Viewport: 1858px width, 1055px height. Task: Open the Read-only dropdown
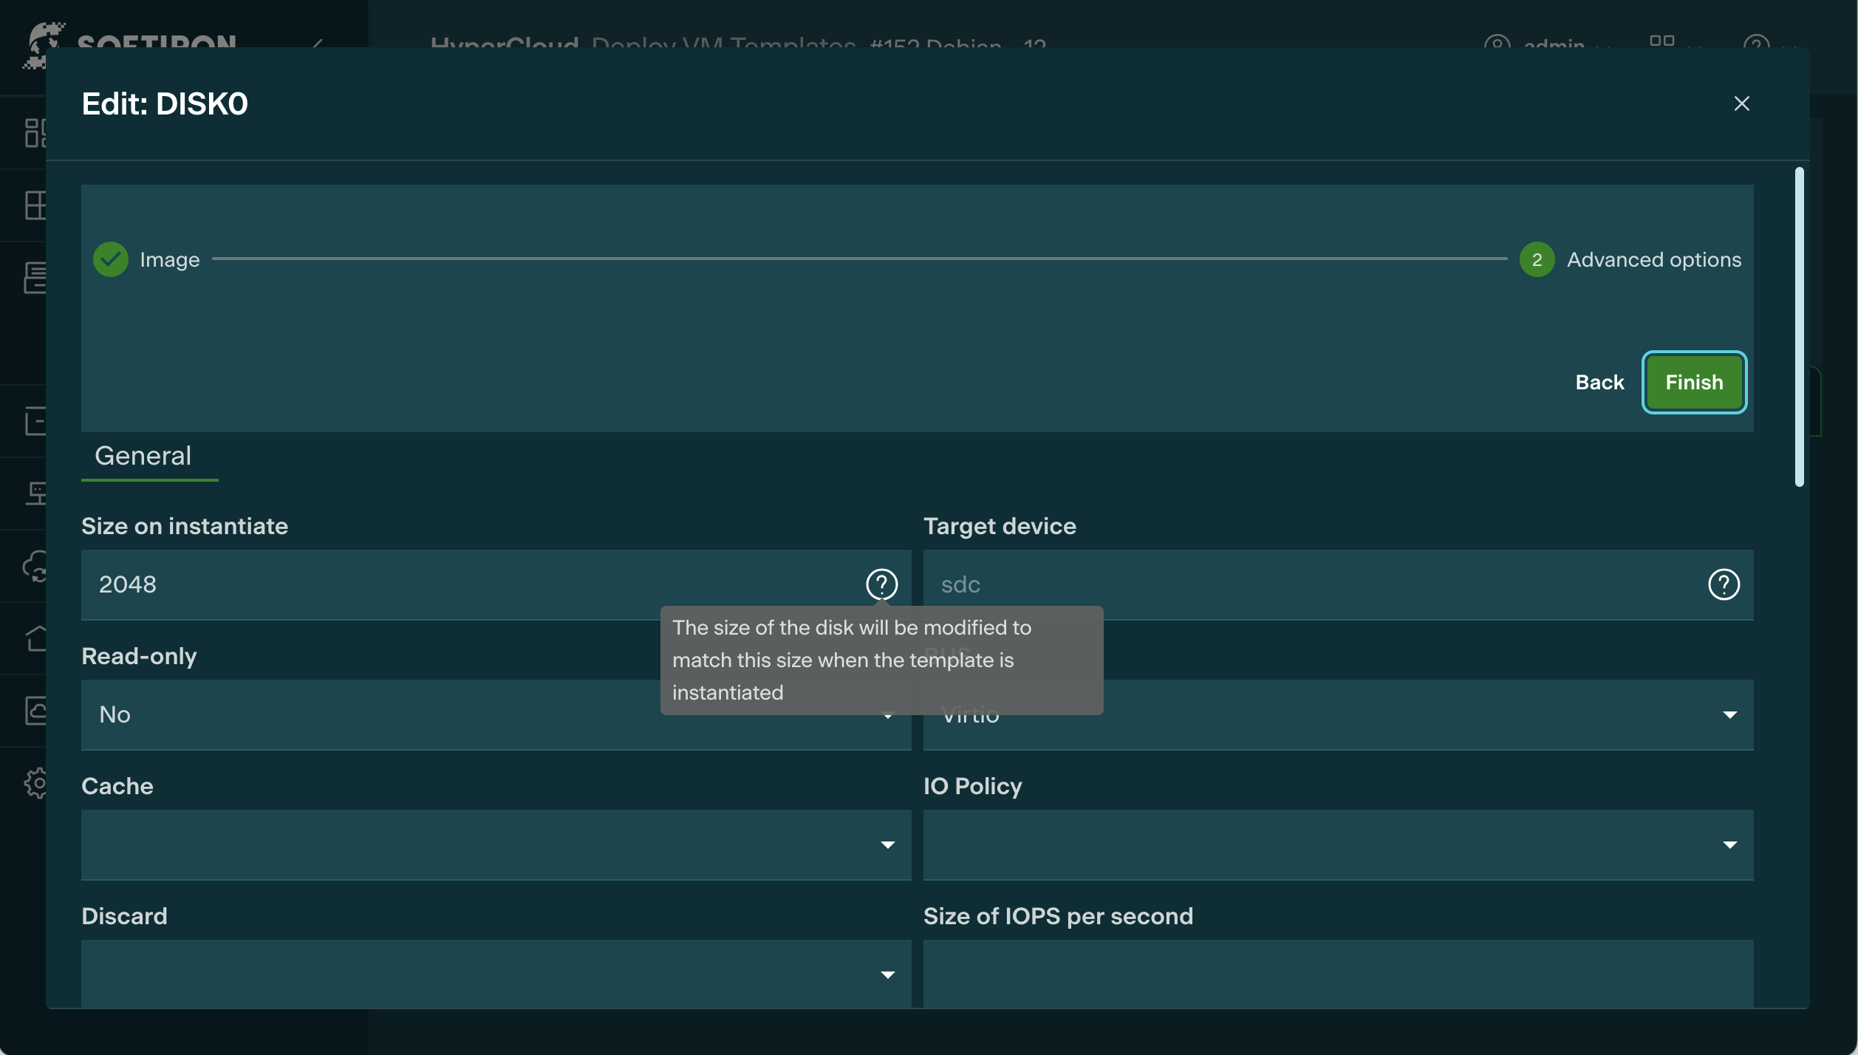369,714
